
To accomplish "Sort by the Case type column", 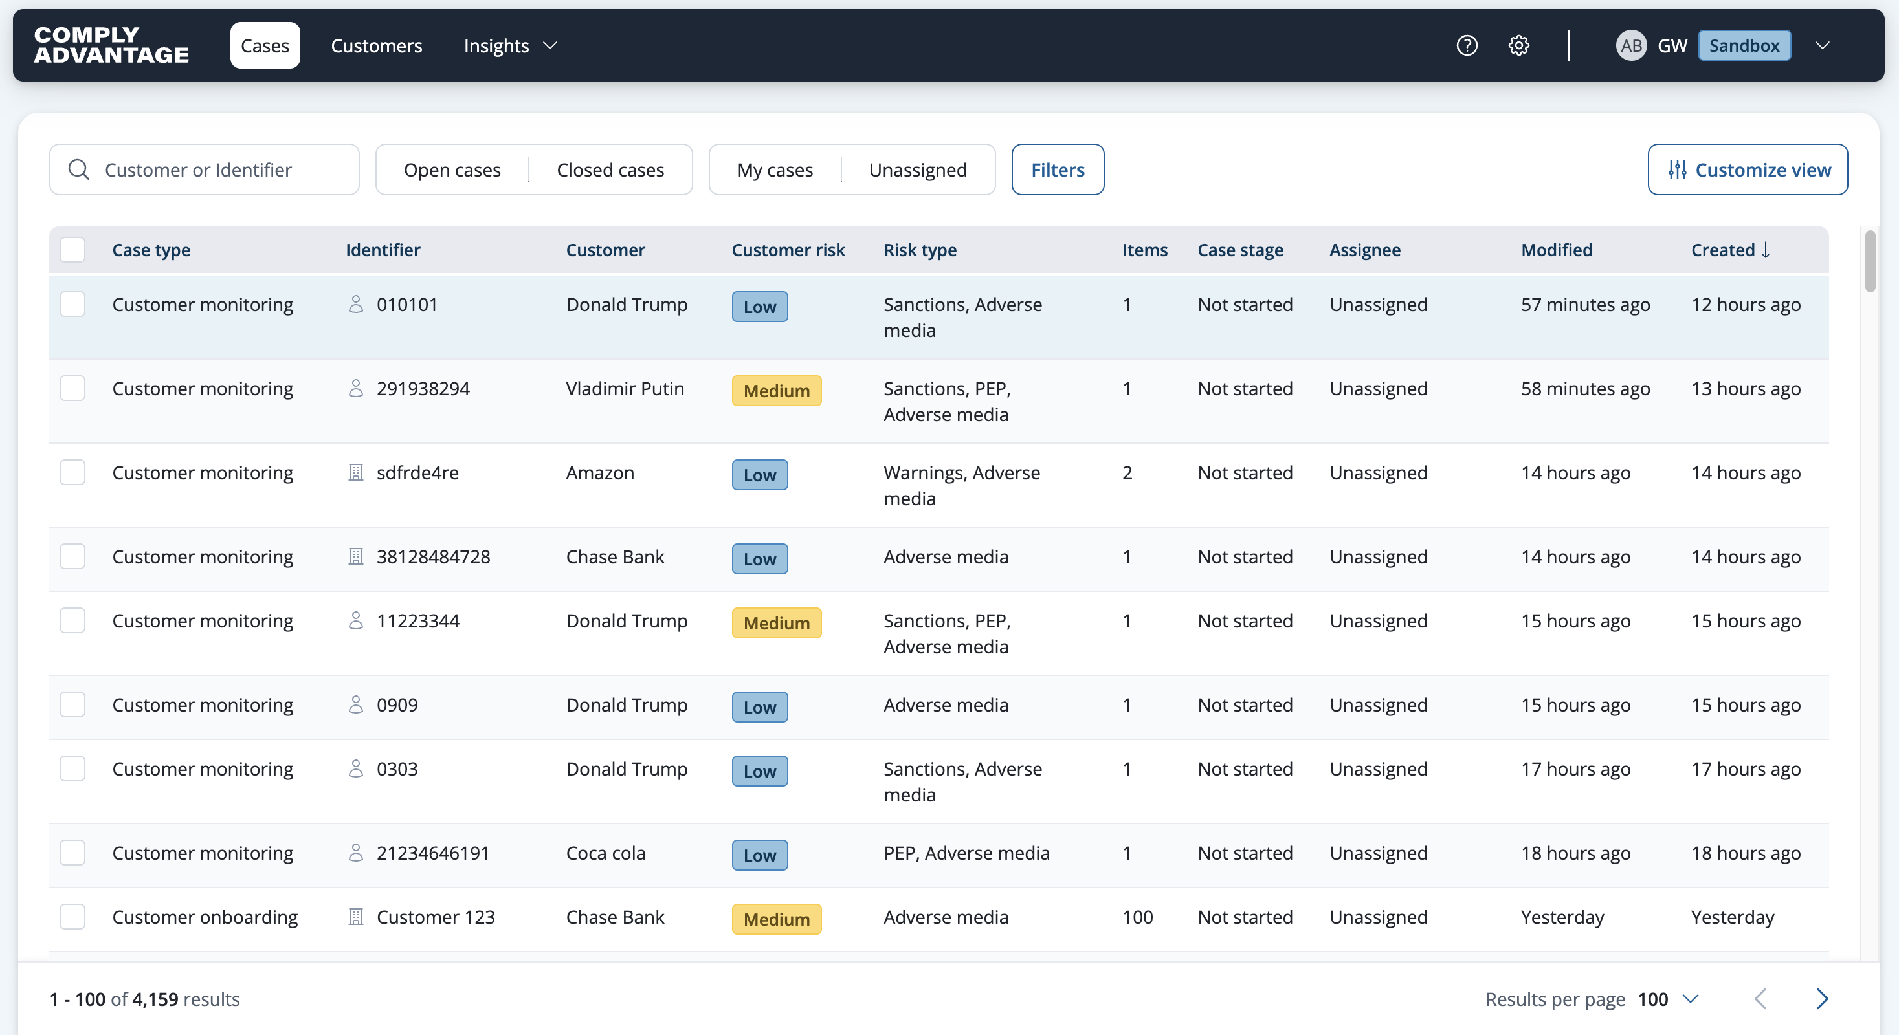I will [151, 250].
